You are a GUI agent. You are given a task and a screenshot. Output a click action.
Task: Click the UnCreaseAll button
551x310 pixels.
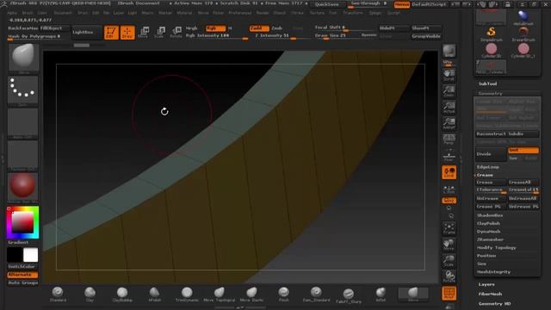(523, 198)
